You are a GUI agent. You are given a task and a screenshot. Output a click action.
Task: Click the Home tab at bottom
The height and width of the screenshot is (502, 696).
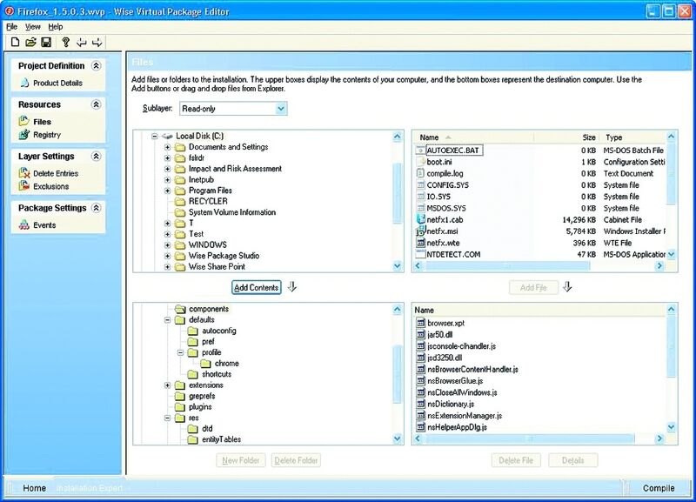[x=34, y=488]
